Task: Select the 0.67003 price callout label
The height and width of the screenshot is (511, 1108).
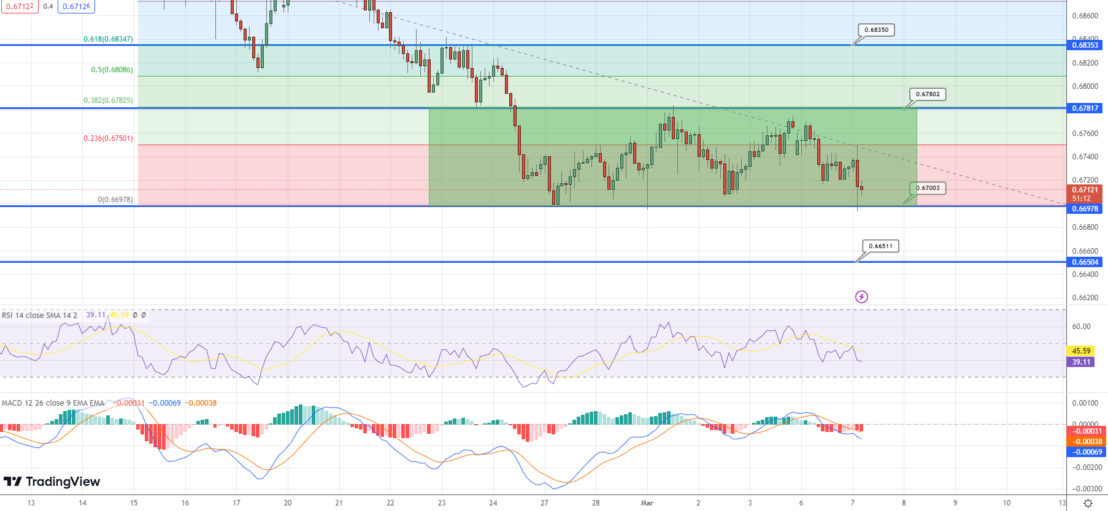Action: (x=928, y=188)
